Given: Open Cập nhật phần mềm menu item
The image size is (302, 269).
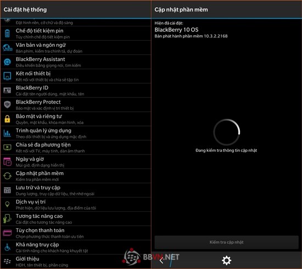Looking at the screenshot, I should 76,176.
